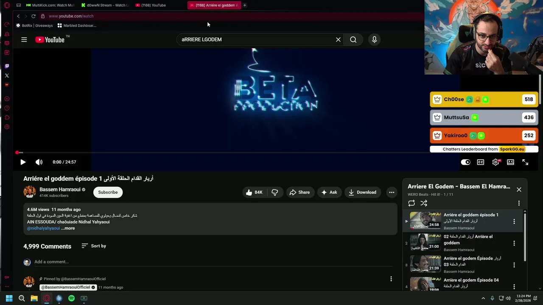This screenshot has width=543, height=305.
Task: Share the video
Action: pyautogui.click(x=300, y=192)
